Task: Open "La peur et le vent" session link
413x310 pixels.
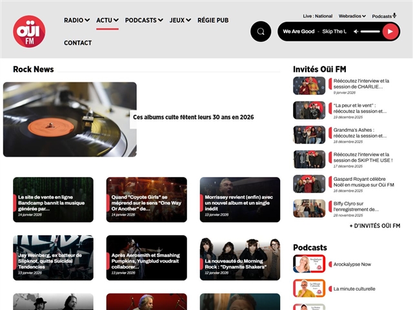Action: [x=360, y=108]
